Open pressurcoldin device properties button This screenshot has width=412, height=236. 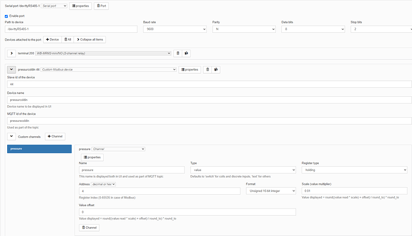click(190, 70)
